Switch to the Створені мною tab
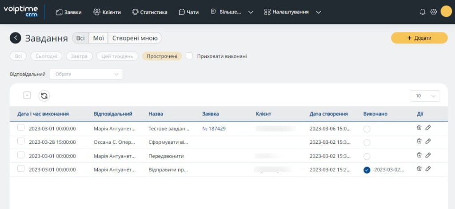 click(135, 38)
